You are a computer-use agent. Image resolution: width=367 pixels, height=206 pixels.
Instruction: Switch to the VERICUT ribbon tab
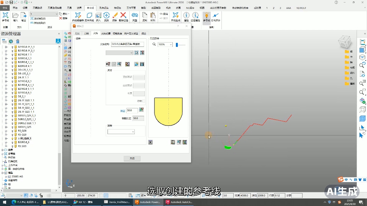click(301, 8)
